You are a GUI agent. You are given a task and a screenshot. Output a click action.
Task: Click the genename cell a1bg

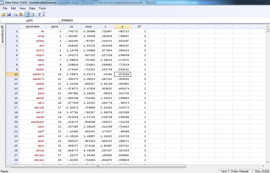(x=33, y=36)
